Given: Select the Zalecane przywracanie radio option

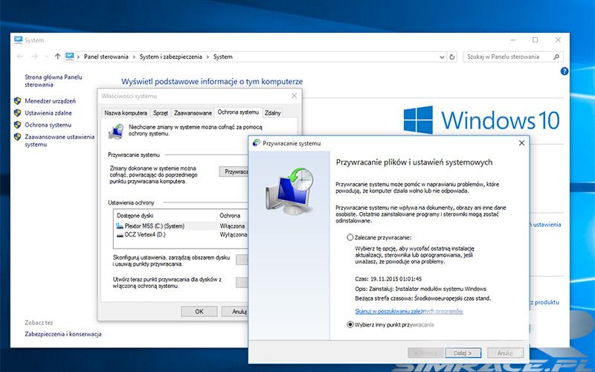Looking at the screenshot, I should (x=350, y=237).
